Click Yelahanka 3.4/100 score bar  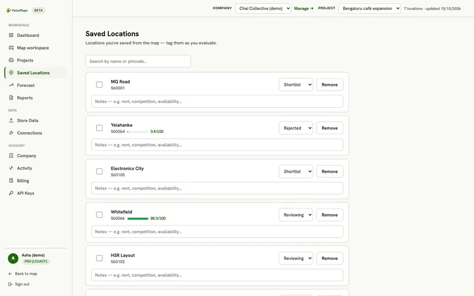pos(138,131)
